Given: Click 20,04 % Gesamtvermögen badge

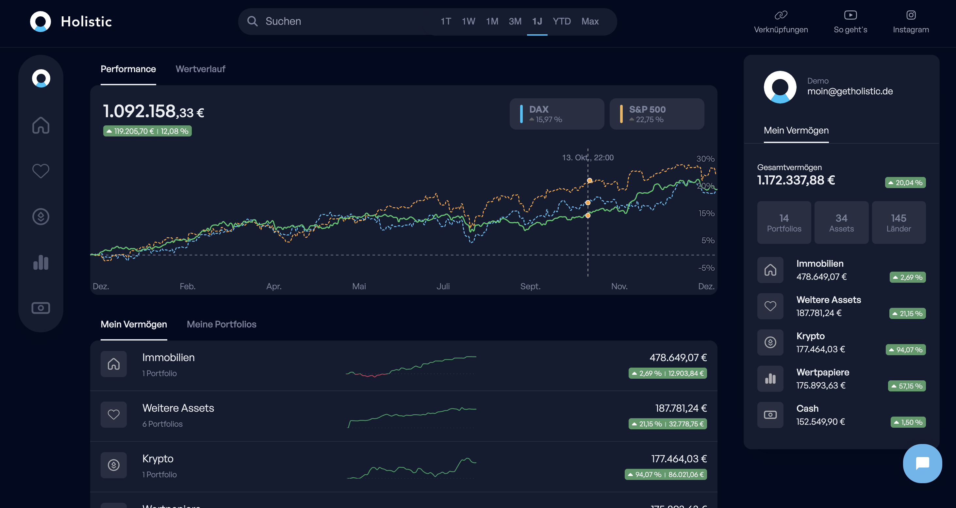Looking at the screenshot, I should click(x=905, y=183).
